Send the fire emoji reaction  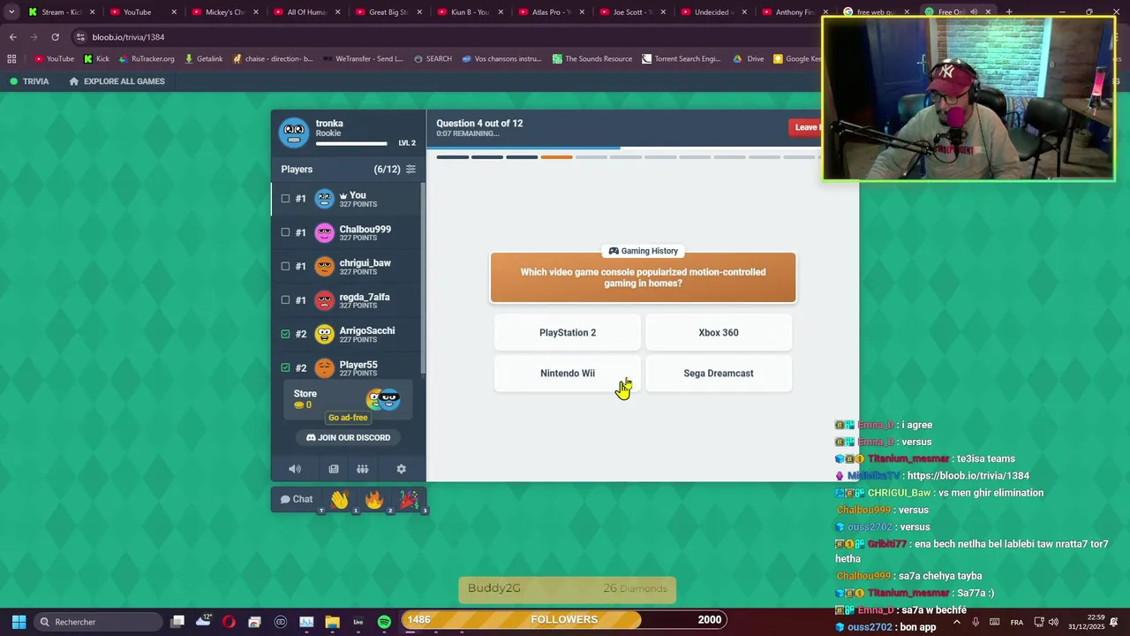point(373,501)
